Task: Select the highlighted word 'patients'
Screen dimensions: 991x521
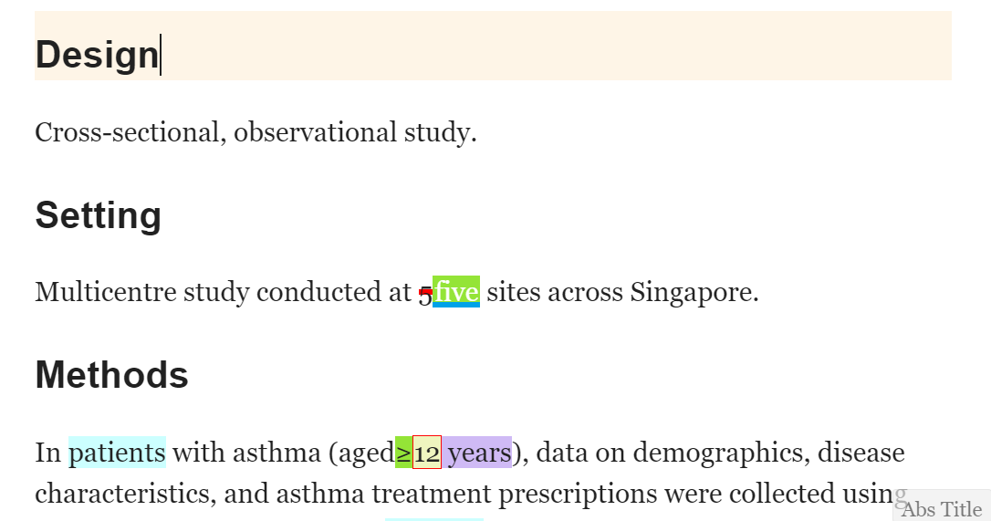Action: point(117,452)
